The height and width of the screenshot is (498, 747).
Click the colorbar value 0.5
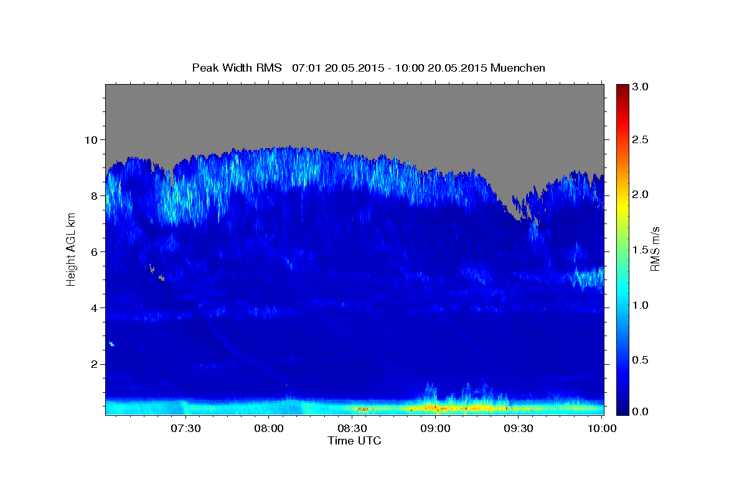(x=641, y=360)
